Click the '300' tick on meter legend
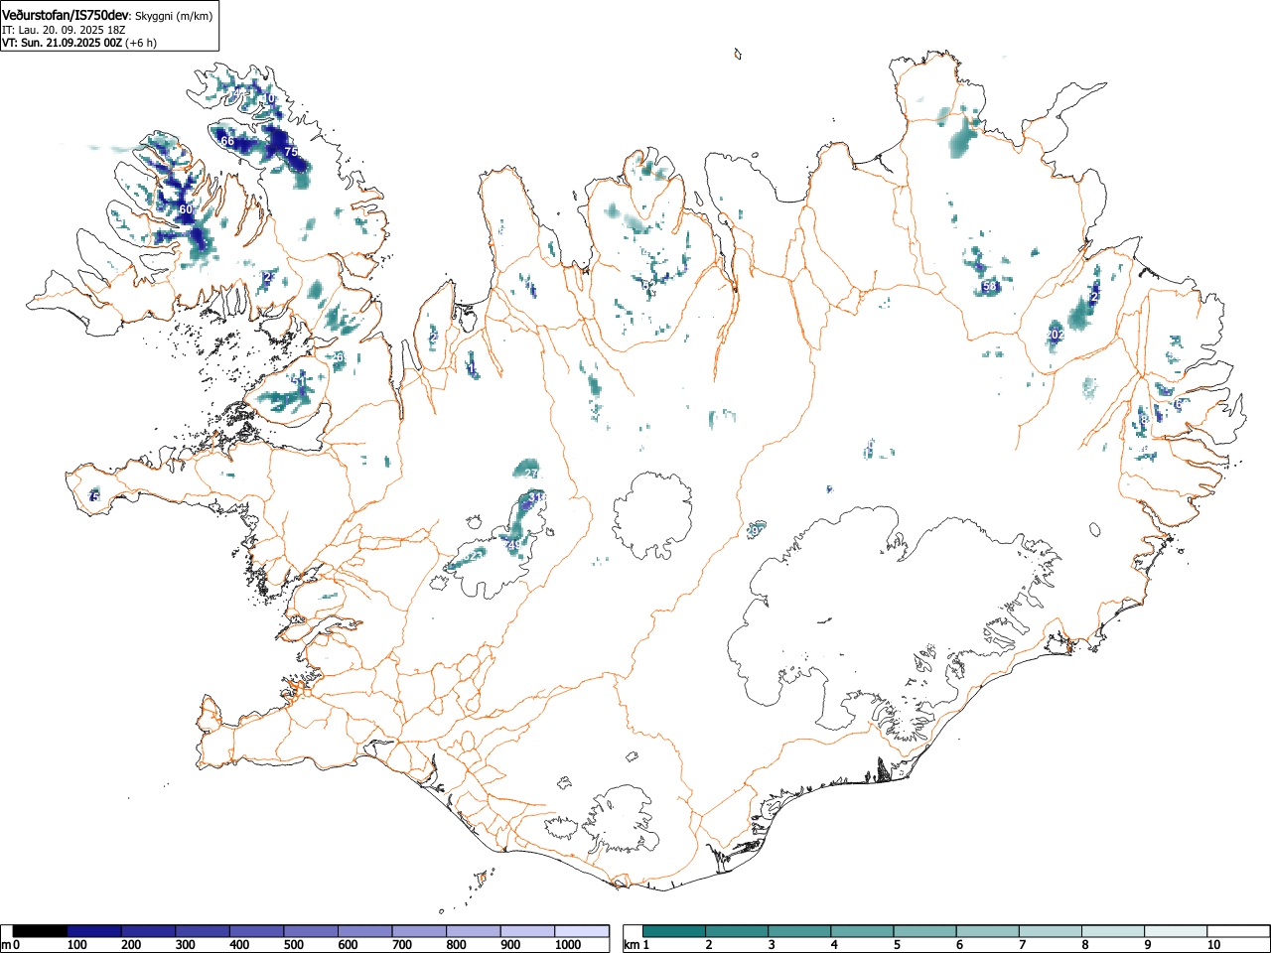Screen dimensions: 1271x953 pos(185,945)
